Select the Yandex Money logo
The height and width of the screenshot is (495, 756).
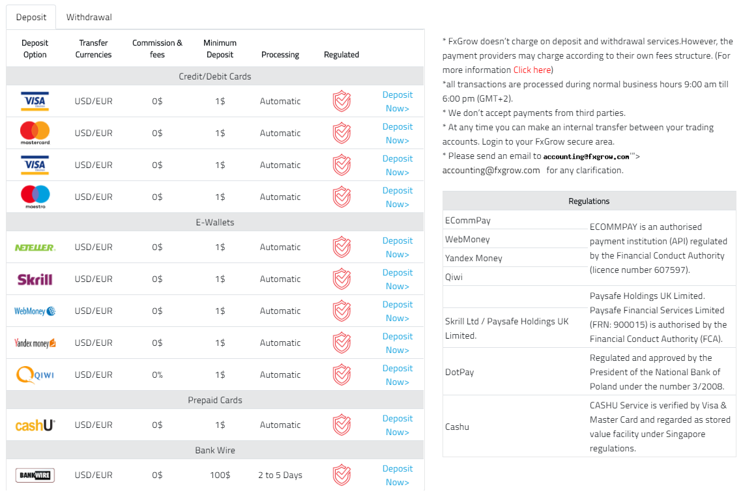[x=35, y=343]
